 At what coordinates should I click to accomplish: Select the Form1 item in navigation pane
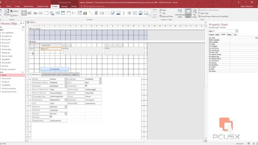click(12, 75)
